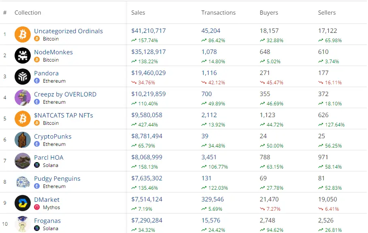Click Solana chain icon under Parcl HOA
This screenshot has width=368, height=233.
coord(37,165)
